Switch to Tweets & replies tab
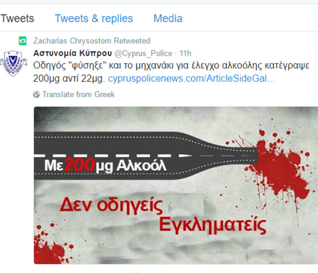 (94, 18)
